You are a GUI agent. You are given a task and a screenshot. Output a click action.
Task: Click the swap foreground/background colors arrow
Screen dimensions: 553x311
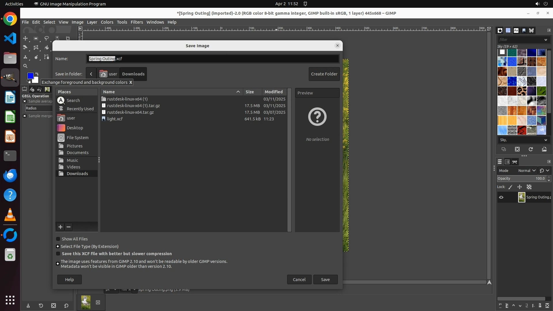37,74
